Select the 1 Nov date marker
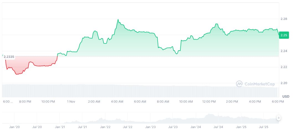 coord(71,102)
